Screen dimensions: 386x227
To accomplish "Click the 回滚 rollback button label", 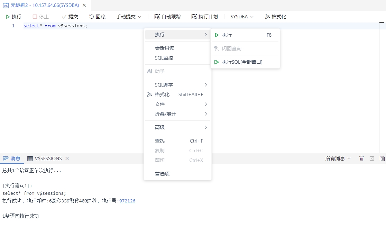I will [100, 17].
